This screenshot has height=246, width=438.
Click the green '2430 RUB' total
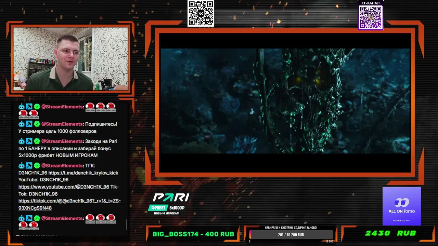390,233
